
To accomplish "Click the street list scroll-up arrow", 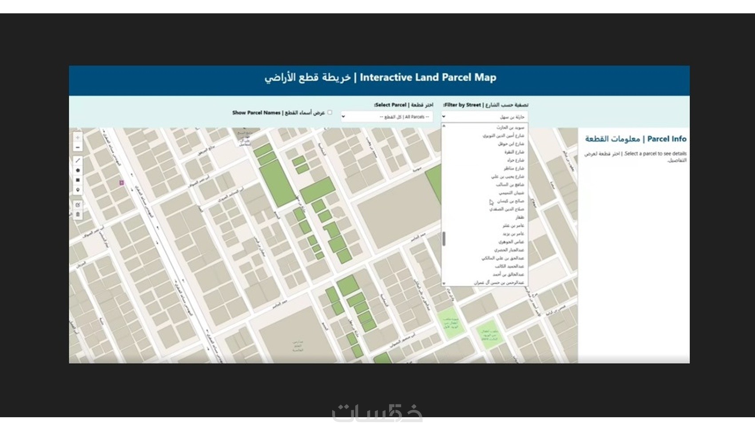I will [x=444, y=126].
